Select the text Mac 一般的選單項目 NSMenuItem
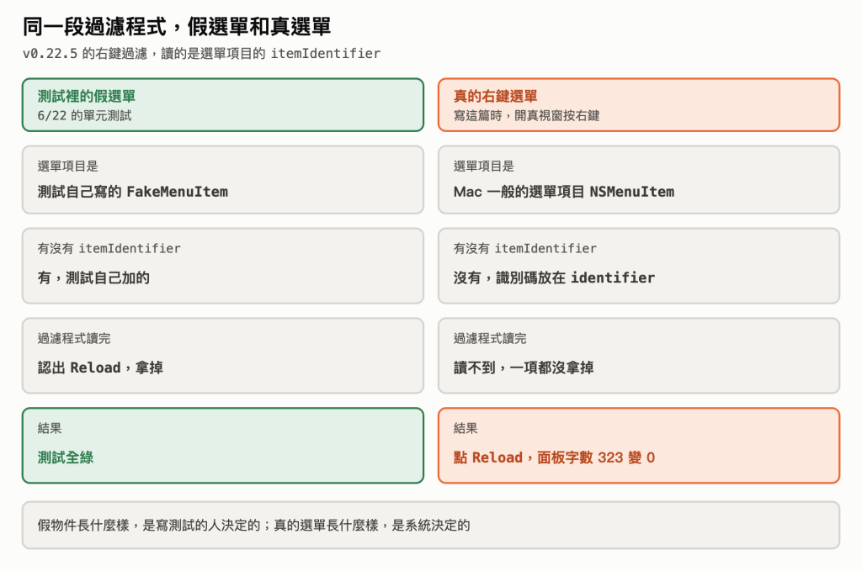This screenshot has height=571, width=862. tap(563, 192)
